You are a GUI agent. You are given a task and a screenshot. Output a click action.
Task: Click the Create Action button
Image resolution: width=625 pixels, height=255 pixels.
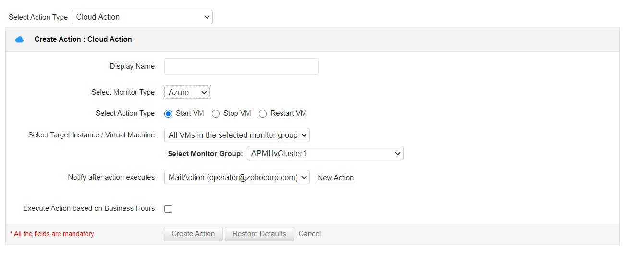[x=193, y=234]
